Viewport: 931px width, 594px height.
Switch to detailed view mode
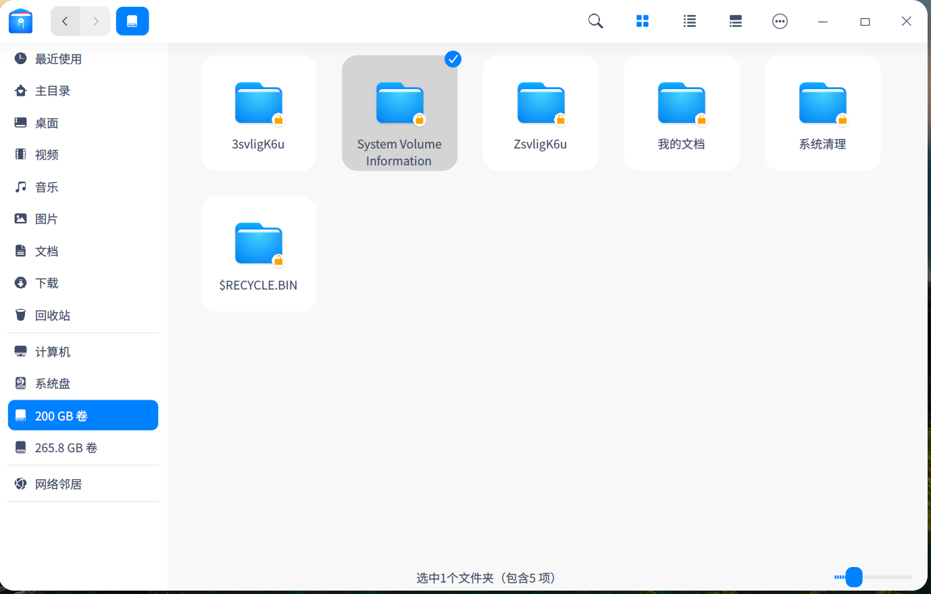pyautogui.click(x=735, y=21)
